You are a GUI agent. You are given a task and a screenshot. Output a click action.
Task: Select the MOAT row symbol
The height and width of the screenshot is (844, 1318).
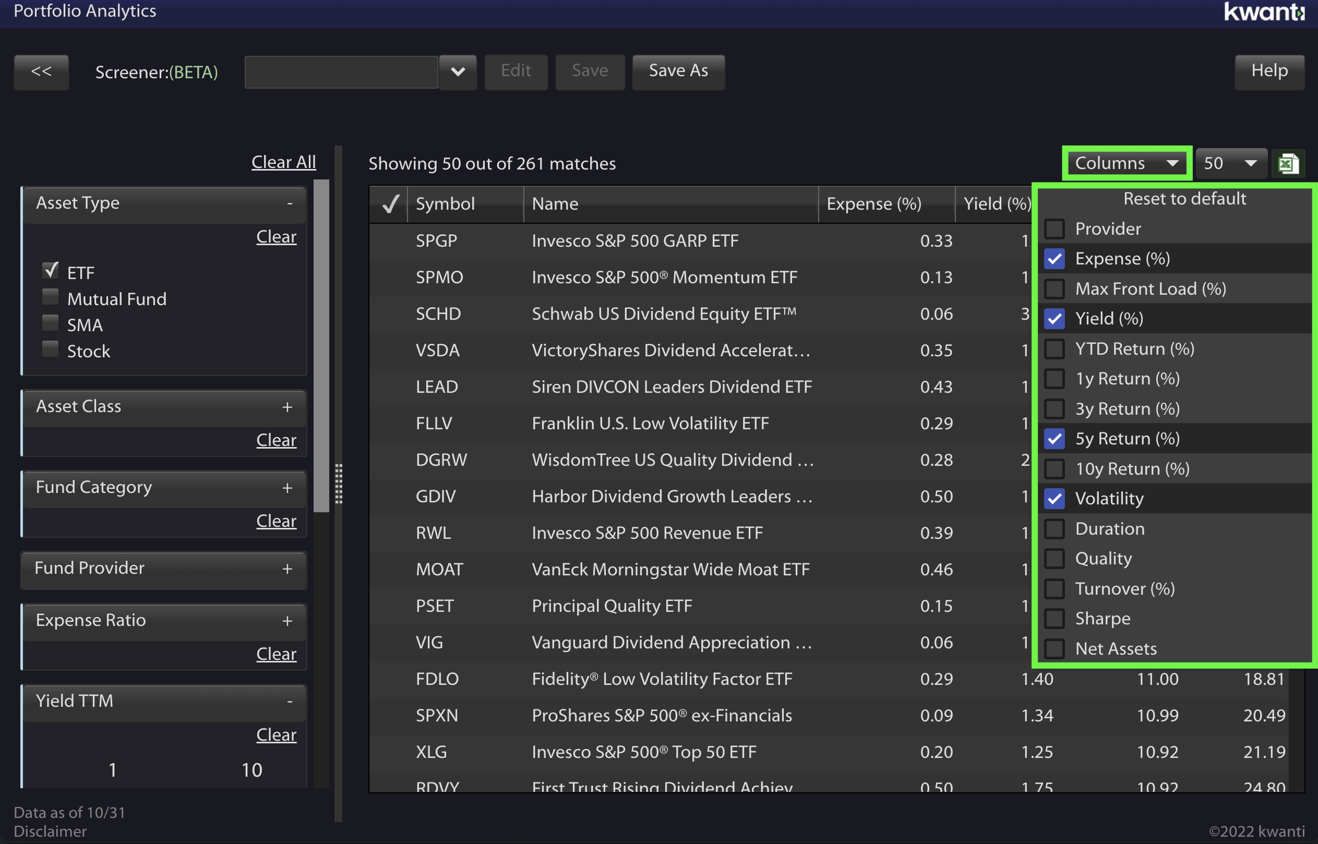439,570
